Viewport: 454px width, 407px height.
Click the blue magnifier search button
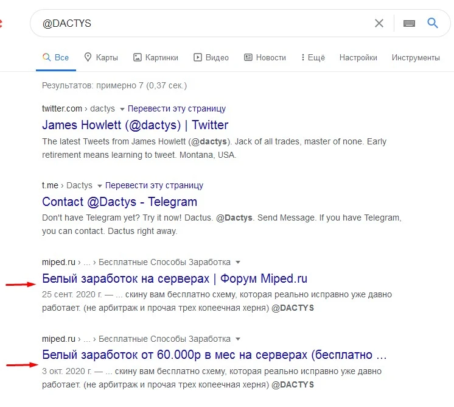[433, 23]
